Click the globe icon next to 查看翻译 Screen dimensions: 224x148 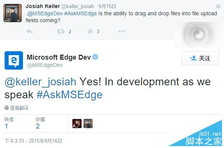7,107
